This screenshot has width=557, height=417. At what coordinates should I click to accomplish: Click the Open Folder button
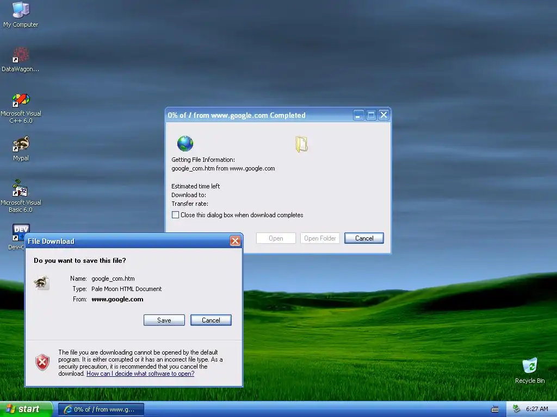[x=320, y=238]
